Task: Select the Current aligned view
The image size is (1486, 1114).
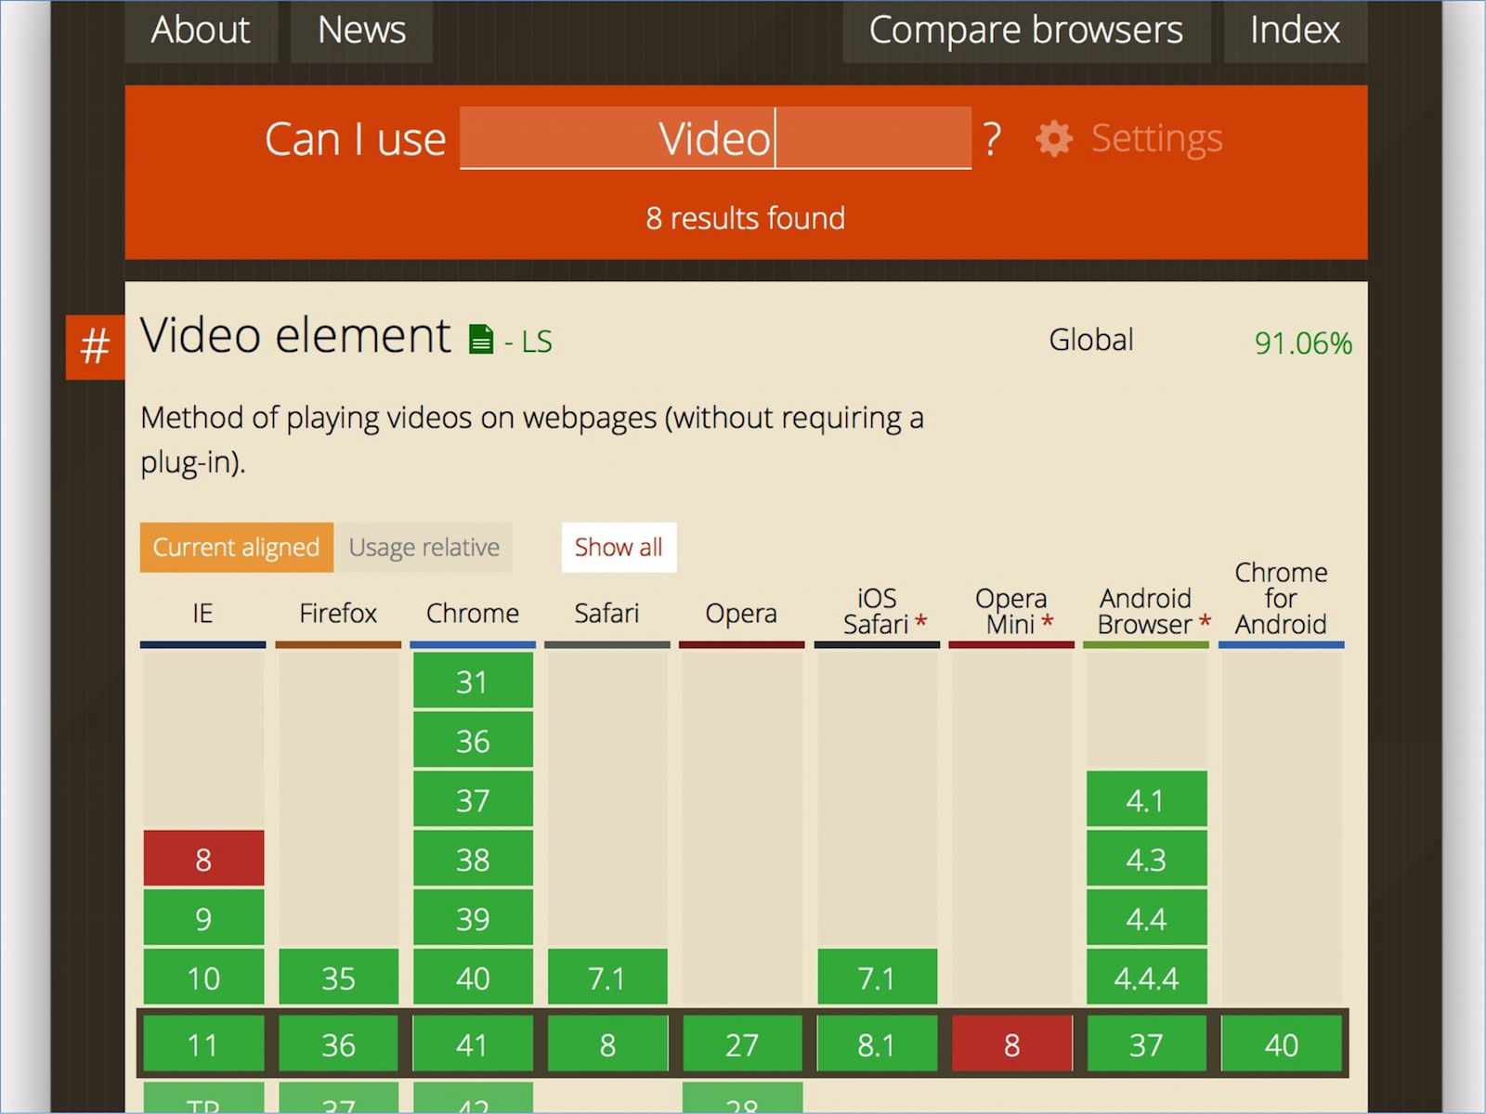Action: (x=236, y=548)
